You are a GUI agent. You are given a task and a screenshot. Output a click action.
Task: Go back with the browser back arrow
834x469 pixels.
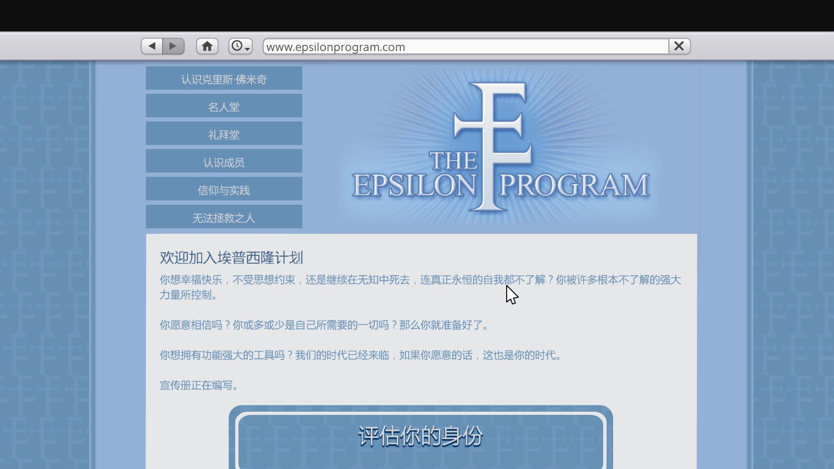(x=152, y=46)
